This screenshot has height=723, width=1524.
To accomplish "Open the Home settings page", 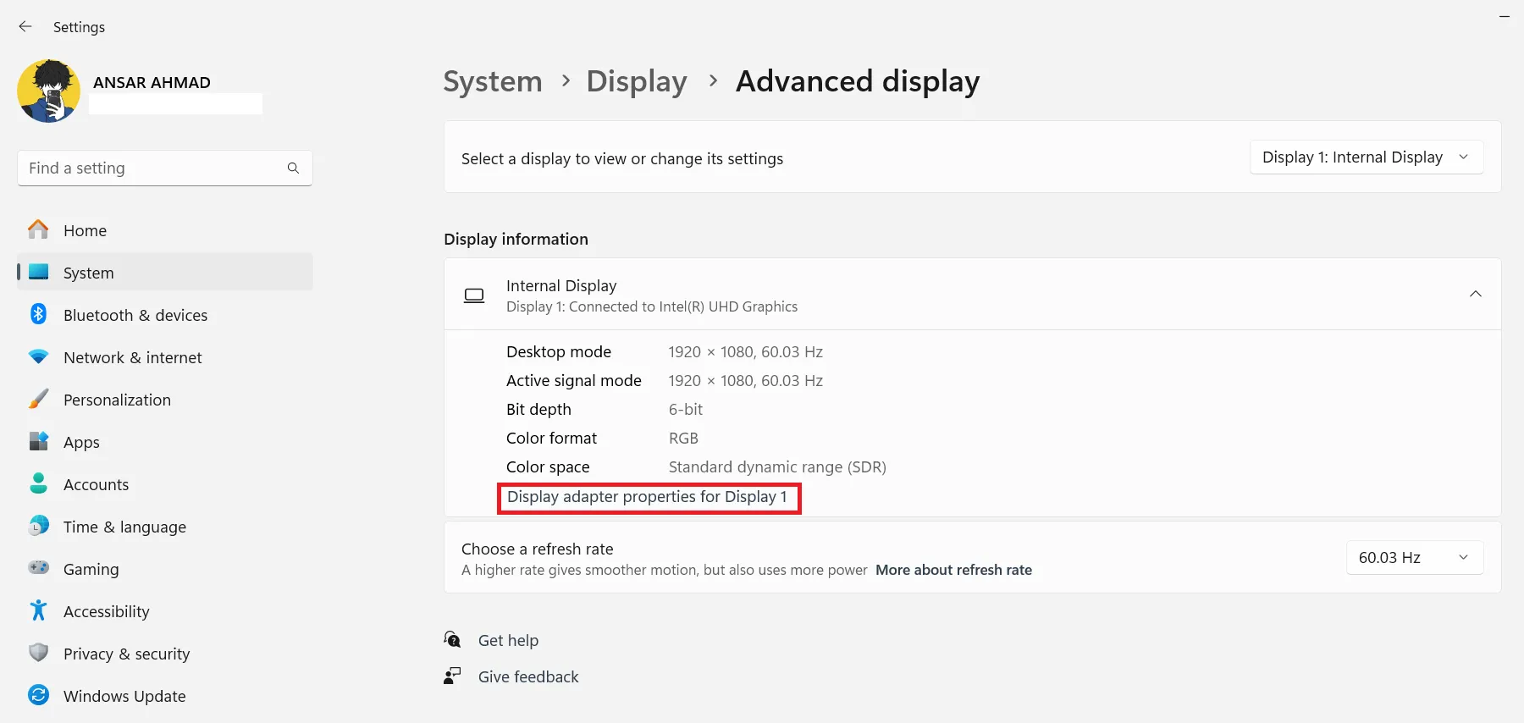I will 85,230.
